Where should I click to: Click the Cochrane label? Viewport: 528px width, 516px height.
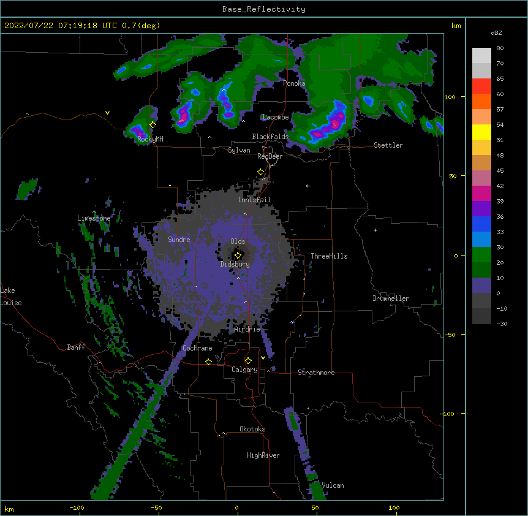pos(197,348)
